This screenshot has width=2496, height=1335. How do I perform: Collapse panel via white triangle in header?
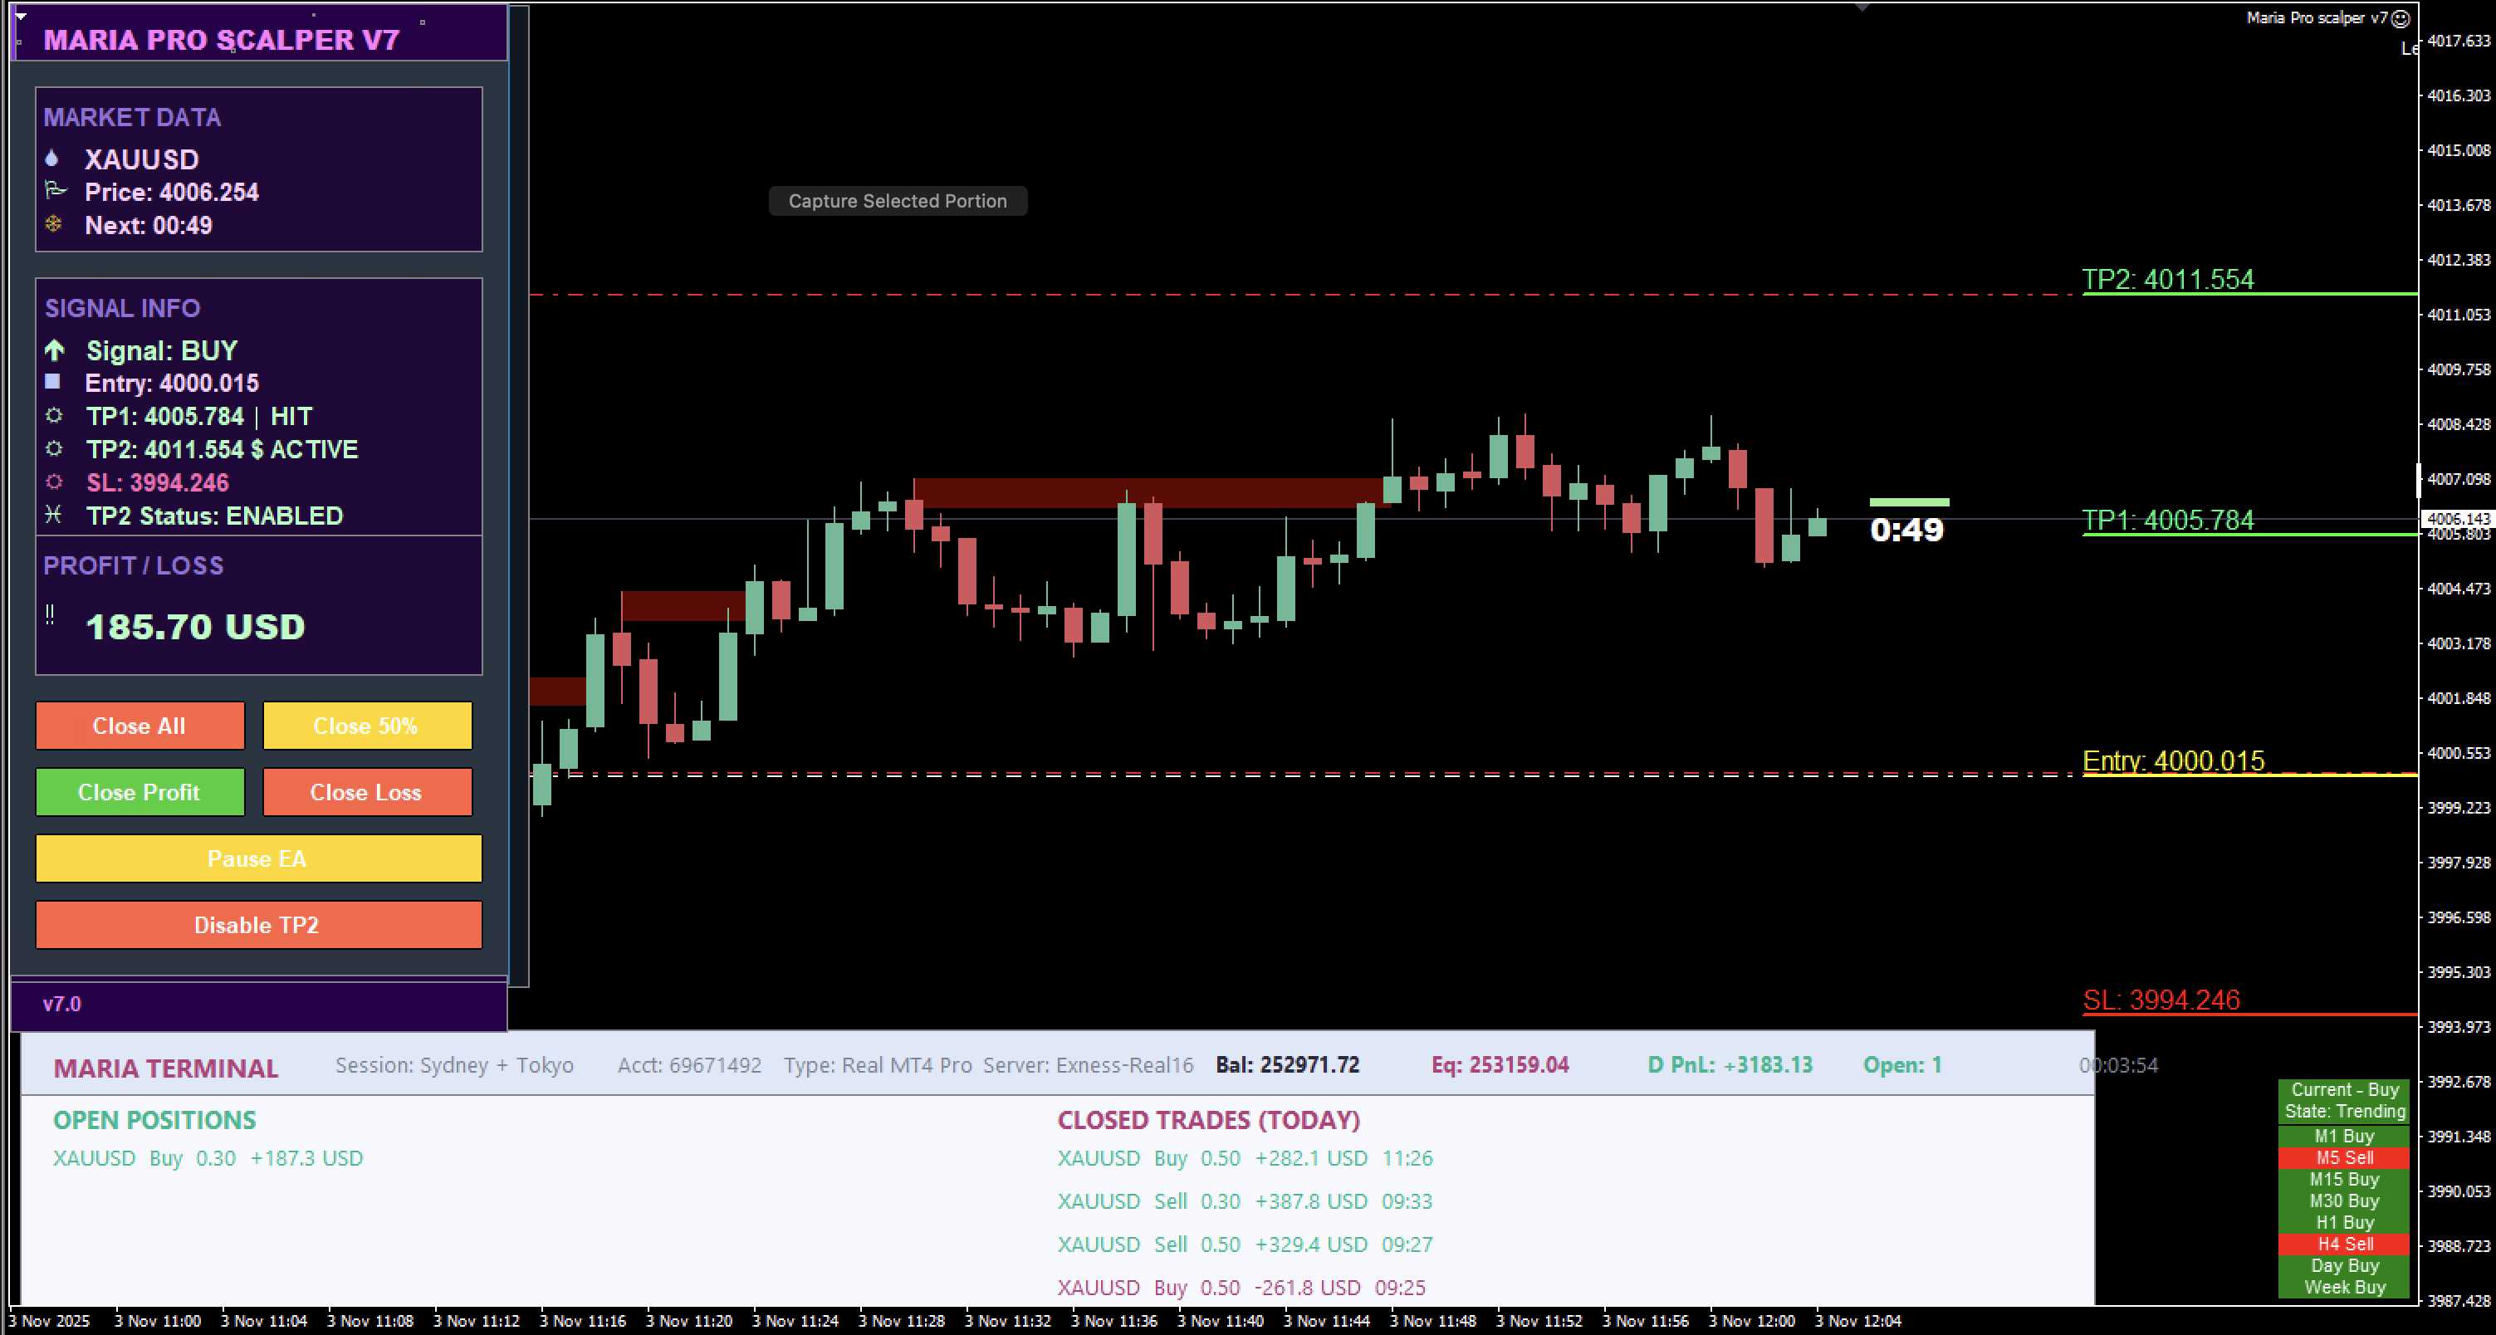(x=21, y=17)
